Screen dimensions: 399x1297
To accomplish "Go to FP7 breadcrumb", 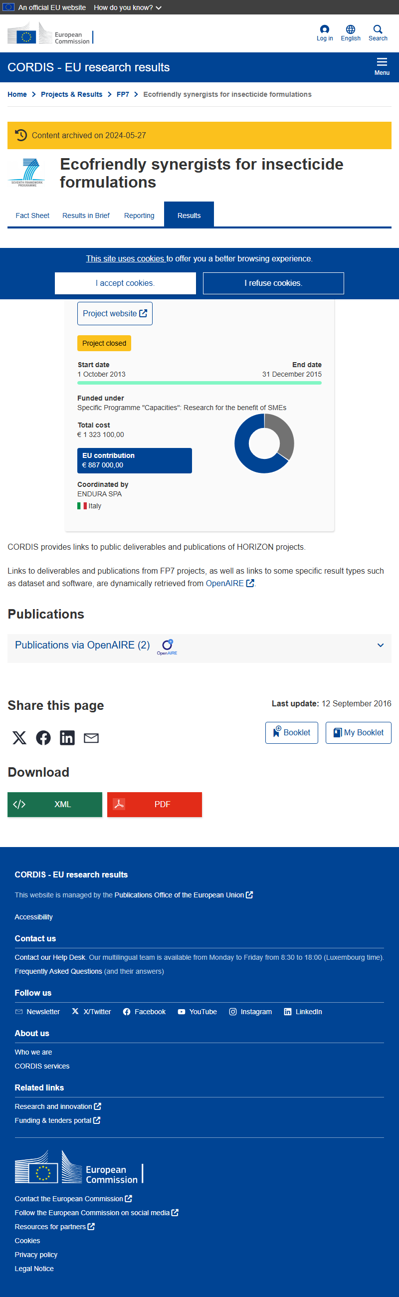I will coord(123,95).
